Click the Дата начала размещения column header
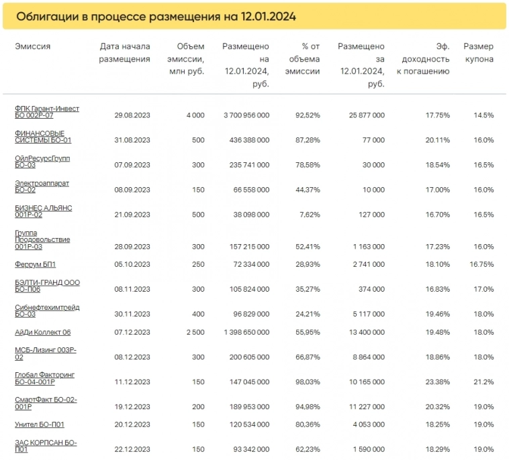The image size is (509, 460). pyautogui.click(x=125, y=52)
